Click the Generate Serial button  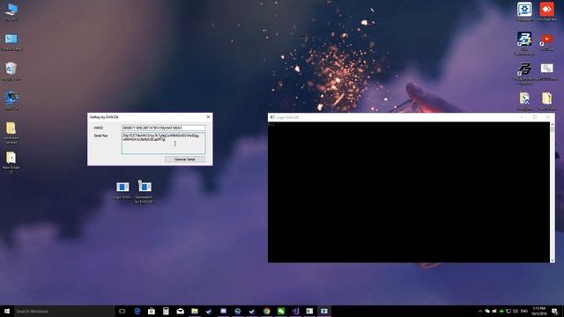click(185, 158)
